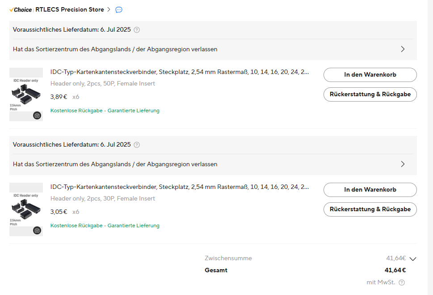Expand the Zwischensumme price breakdown

[414, 258]
